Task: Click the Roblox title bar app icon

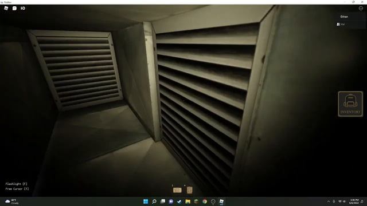Action: tap(2, 2)
